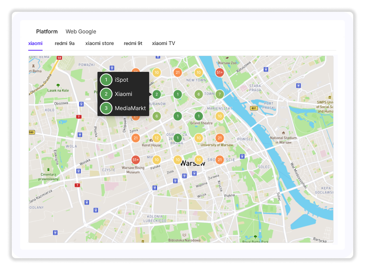Click the yellow 12 marker by Keret House
This screenshot has height=270, width=365.
tap(157, 138)
